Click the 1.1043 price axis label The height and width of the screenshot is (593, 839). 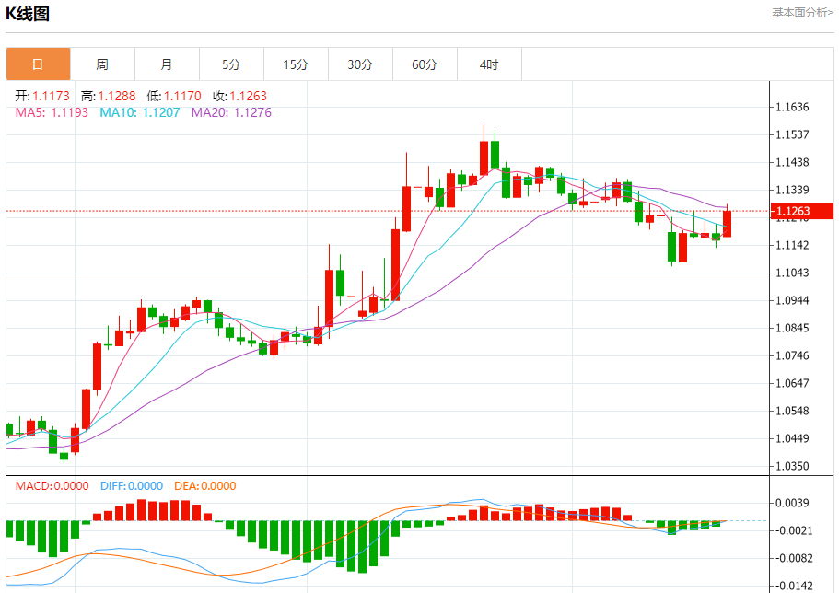pos(792,273)
